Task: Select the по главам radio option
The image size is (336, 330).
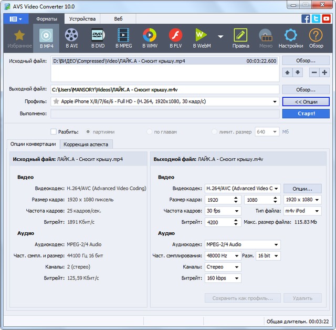Action: click(x=149, y=132)
